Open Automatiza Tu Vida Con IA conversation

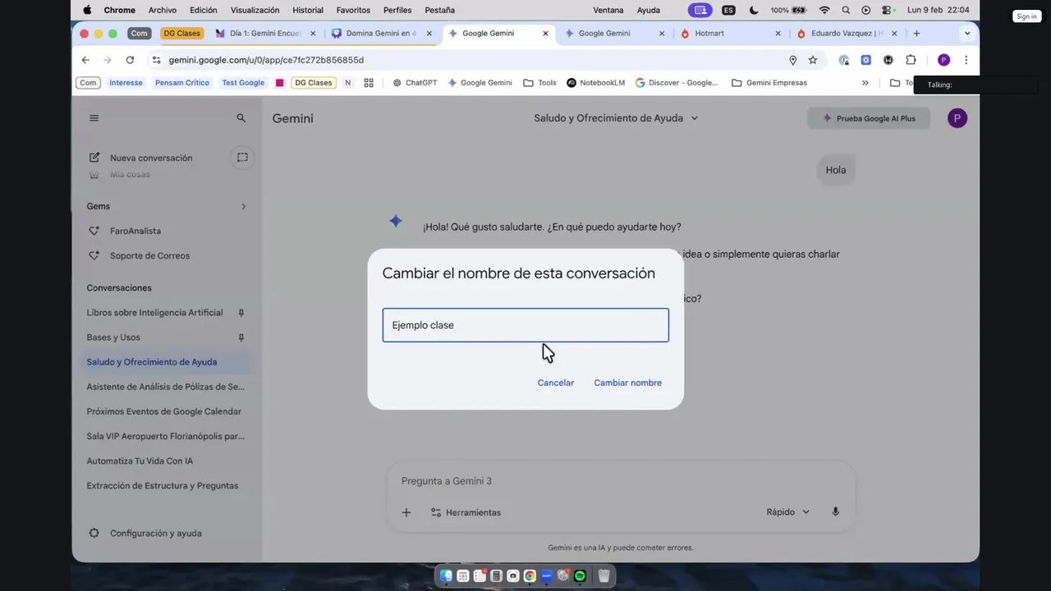pyautogui.click(x=140, y=460)
